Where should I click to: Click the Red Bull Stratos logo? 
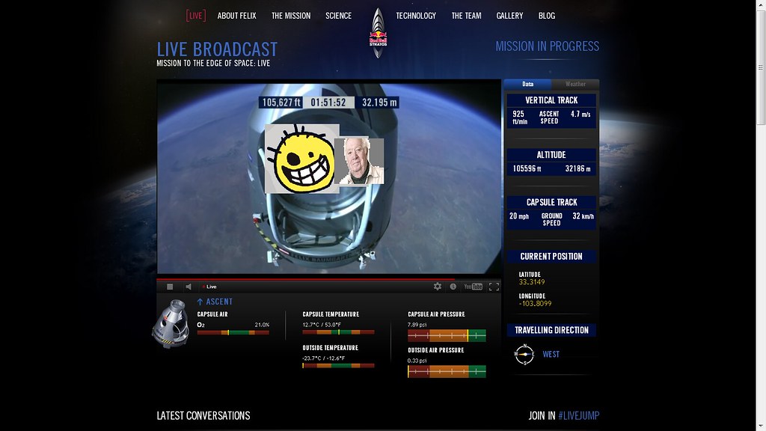pos(379,31)
